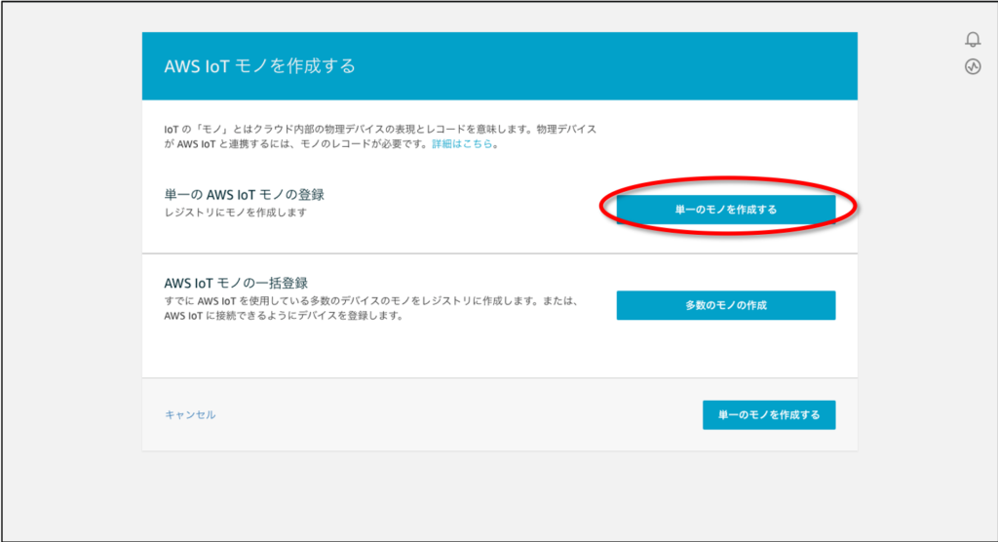Open the 詳細はこちら link
The height and width of the screenshot is (542, 998).
[464, 144]
